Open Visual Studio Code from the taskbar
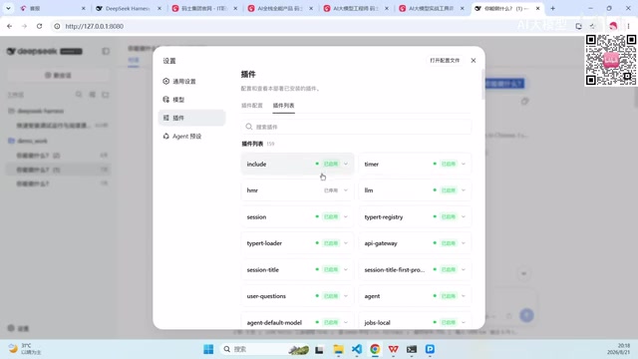Viewport: 638px width, 359px height. coord(357,349)
